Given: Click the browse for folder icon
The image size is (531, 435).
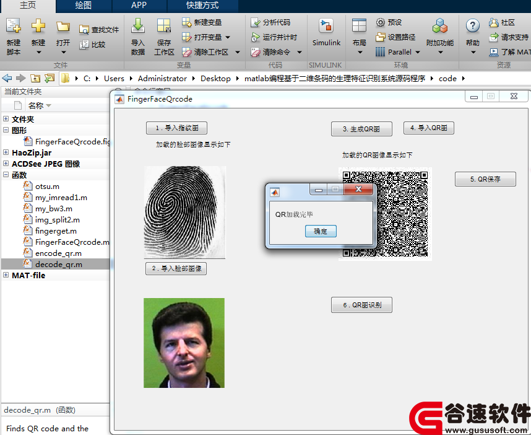Looking at the screenshot, I should [50, 78].
